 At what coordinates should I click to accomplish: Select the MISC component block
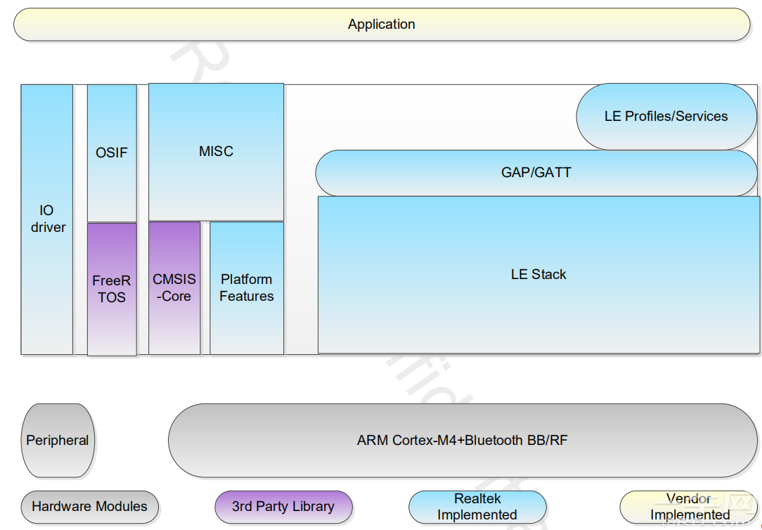[x=216, y=151]
